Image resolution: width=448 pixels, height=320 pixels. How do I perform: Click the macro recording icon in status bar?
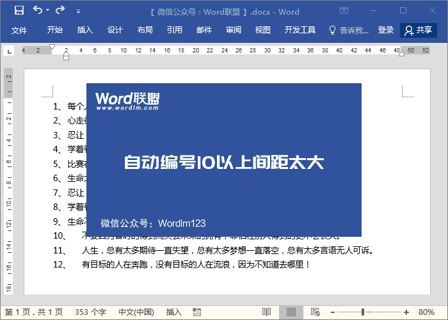(197, 312)
